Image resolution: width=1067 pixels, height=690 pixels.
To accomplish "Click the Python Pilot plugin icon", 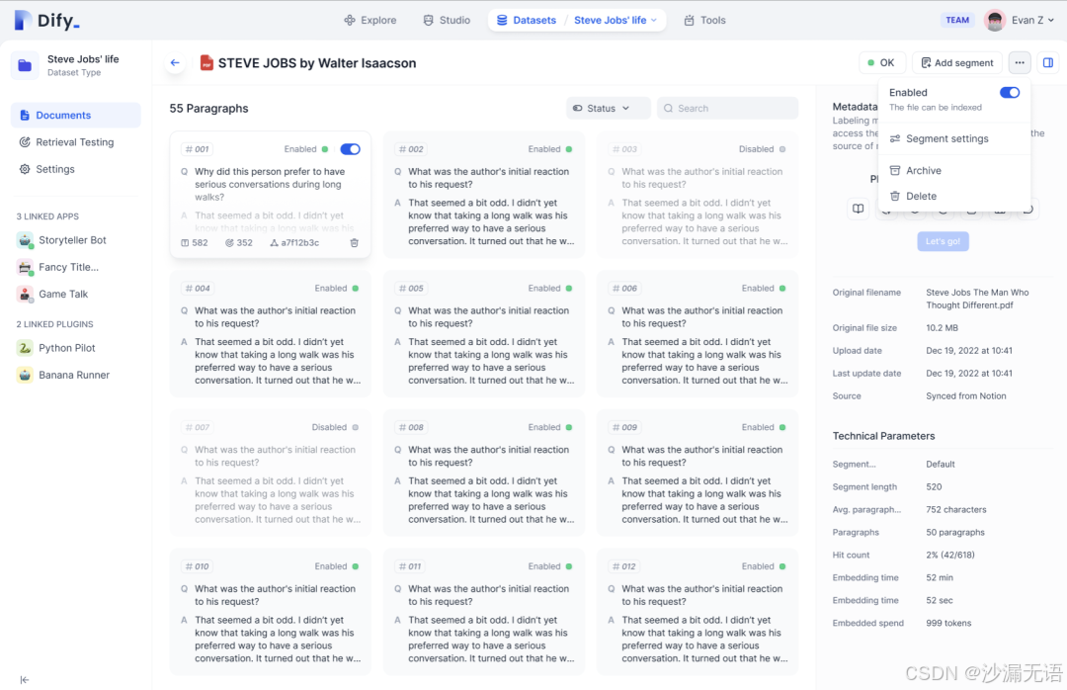I will (25, 347).
